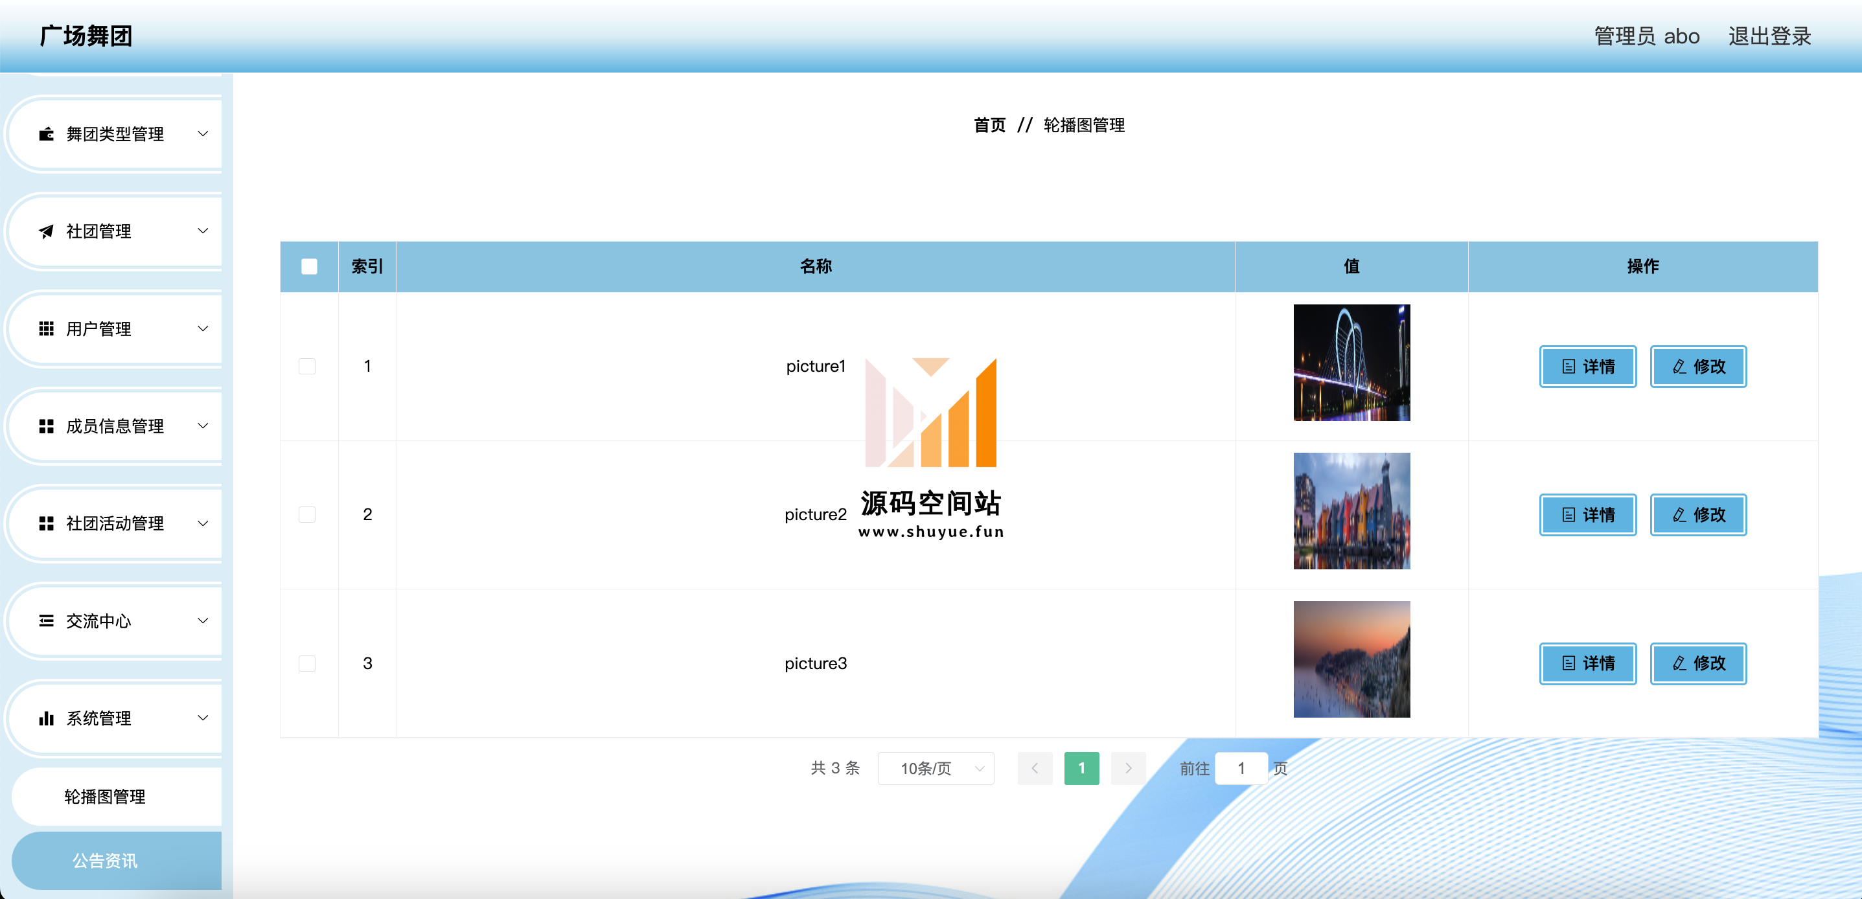Click the four-square icon beside 社团活动管理
This screenshot has height=899, width=1862.
coord(46,523)
